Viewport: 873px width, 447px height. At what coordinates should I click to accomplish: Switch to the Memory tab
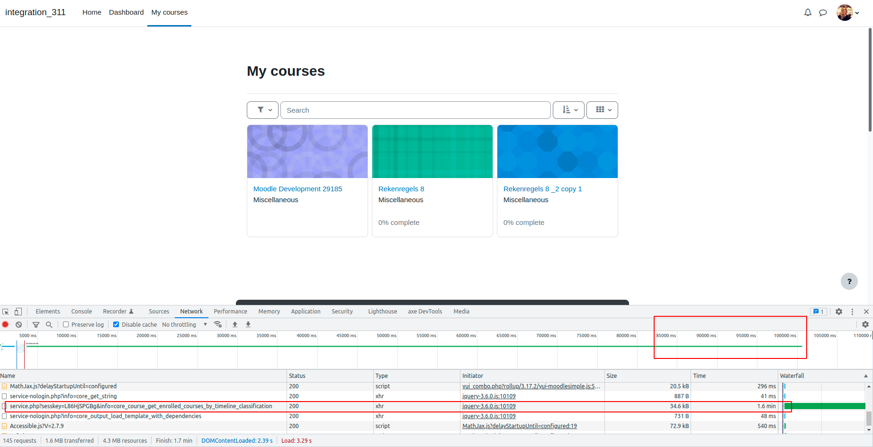[x=269, y=312]
